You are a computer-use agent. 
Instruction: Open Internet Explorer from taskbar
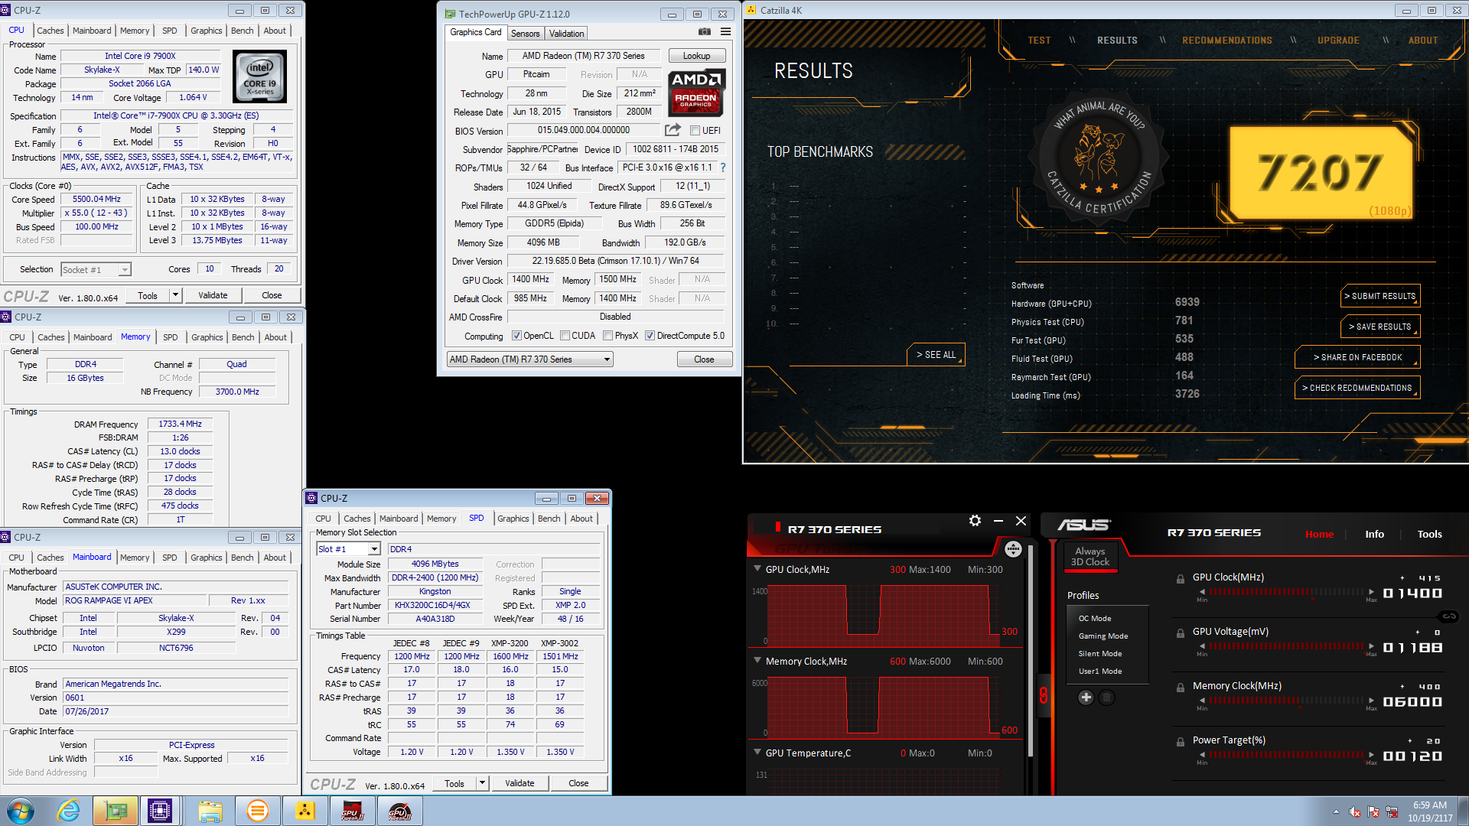point(69,811)
